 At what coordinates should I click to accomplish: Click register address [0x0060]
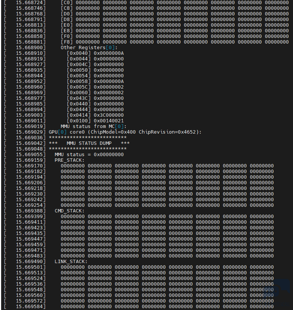79,93
